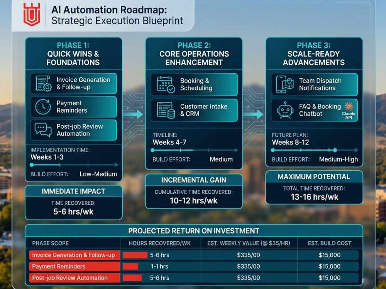Open the Booking & Scheduling card

pos(194,84)
